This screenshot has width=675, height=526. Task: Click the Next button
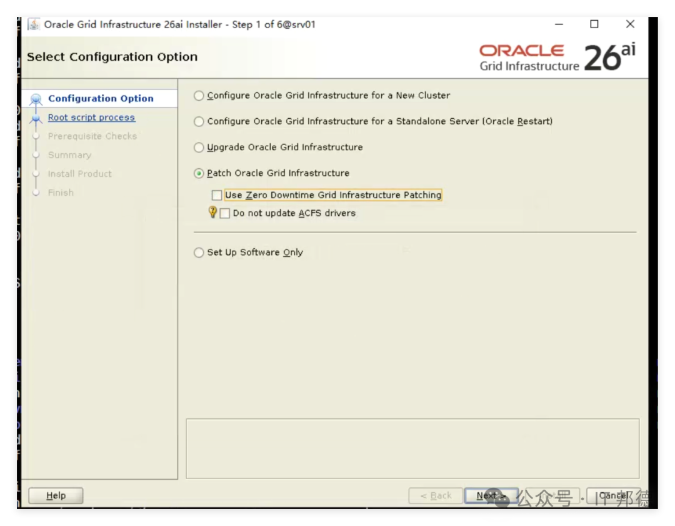click(x=491, y=495)
